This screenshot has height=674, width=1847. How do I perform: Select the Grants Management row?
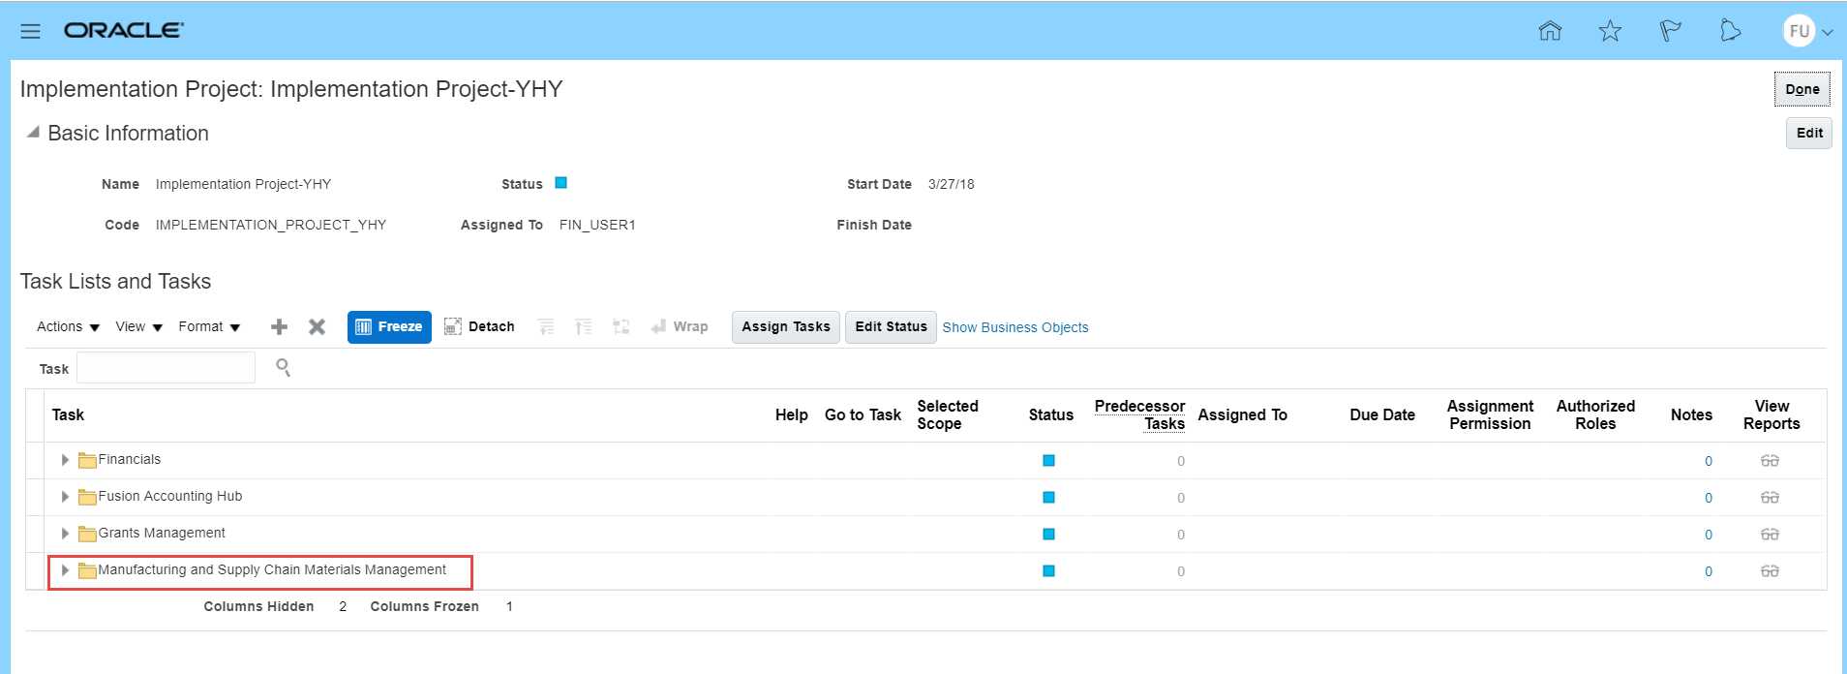[925, 534]
